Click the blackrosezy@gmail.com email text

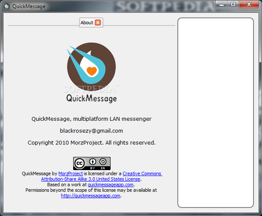tap(91, 131)
